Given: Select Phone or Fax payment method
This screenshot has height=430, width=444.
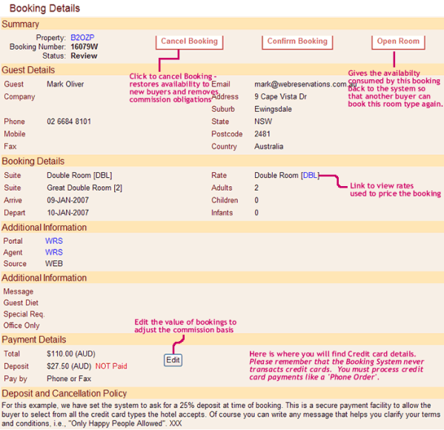Looking at the screenshot, I should pos(69,379).
